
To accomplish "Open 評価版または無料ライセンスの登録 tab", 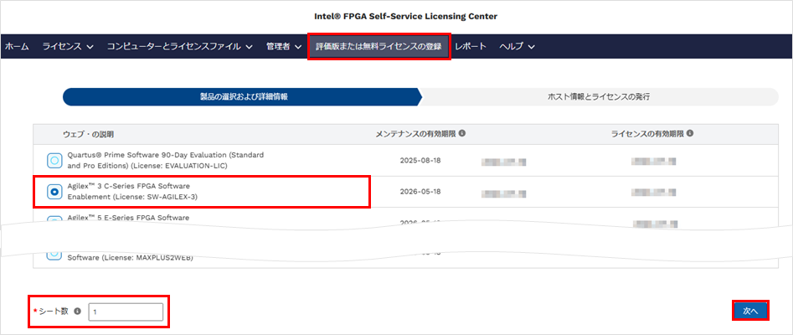I will (378, 47).
